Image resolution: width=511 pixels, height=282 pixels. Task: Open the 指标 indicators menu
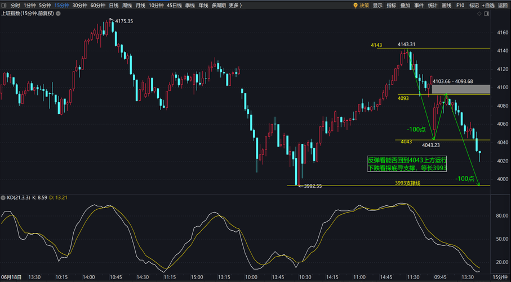click(x=392, y=5)
